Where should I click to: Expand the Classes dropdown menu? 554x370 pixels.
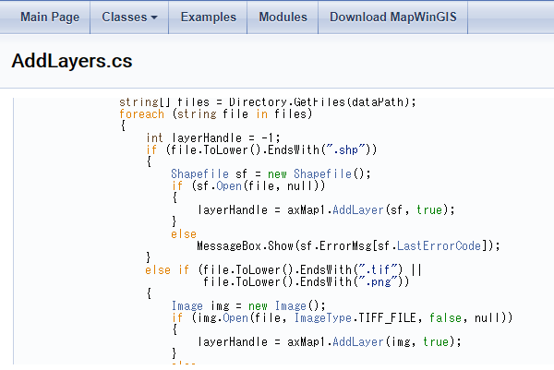click(129, 18)
